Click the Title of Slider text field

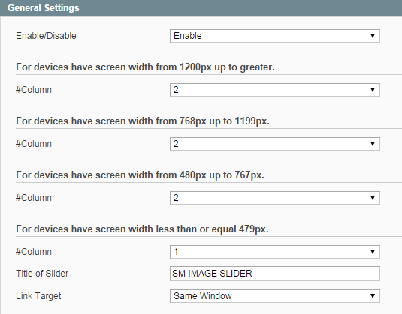pos(274,274)
